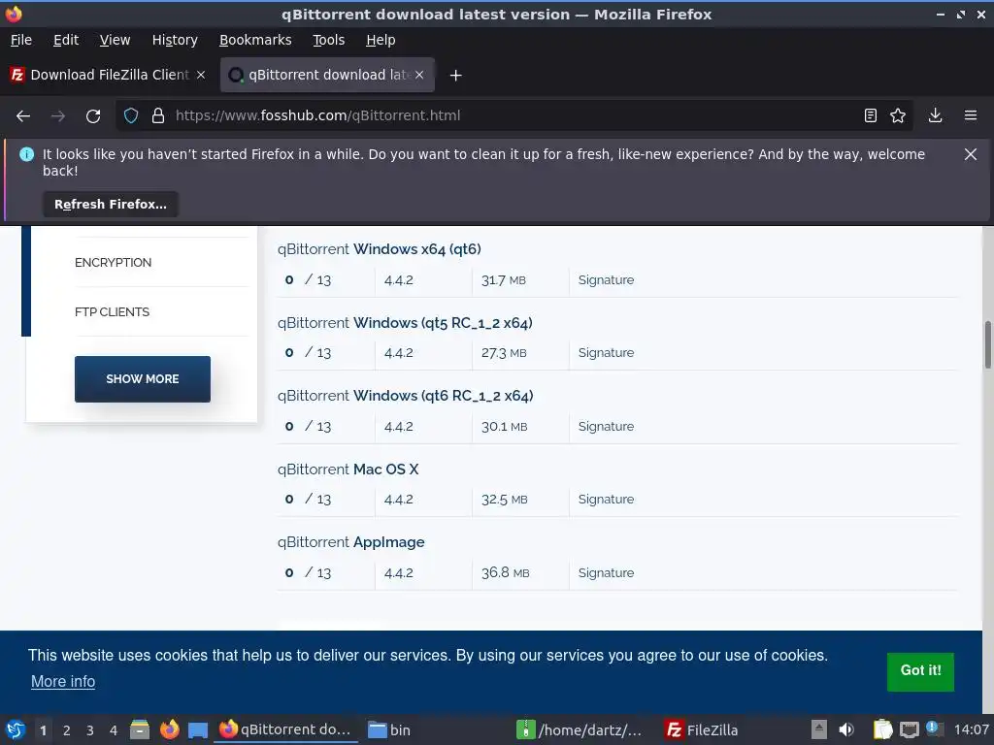Close the Download FileZilla Client tab
Image resolution: width=994 pixels, height=745 pixels.
[201, 75]
